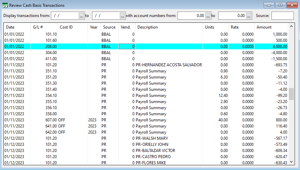
Task: Select G/L 351.40 cell
Action: 44,89
